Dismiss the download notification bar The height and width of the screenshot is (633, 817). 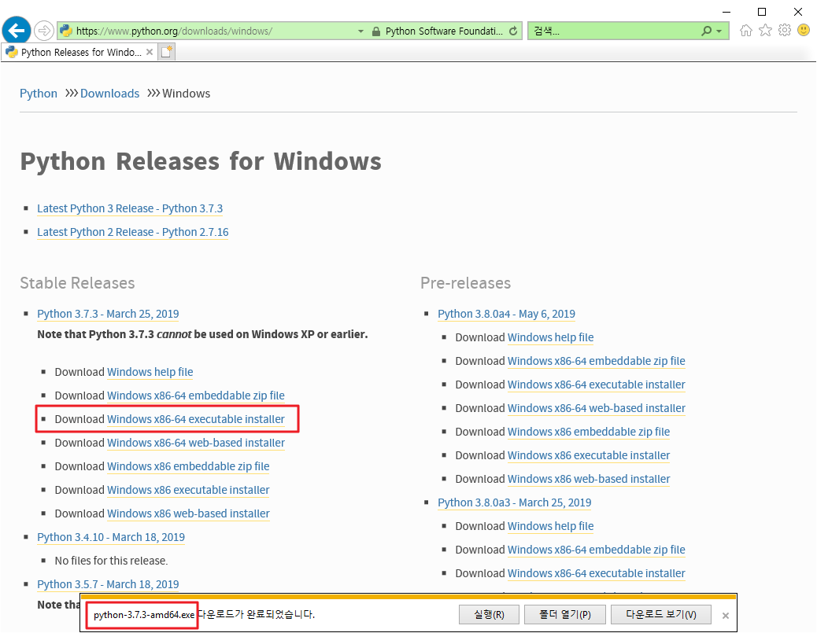pyautogui.click(x=725, y=616)
